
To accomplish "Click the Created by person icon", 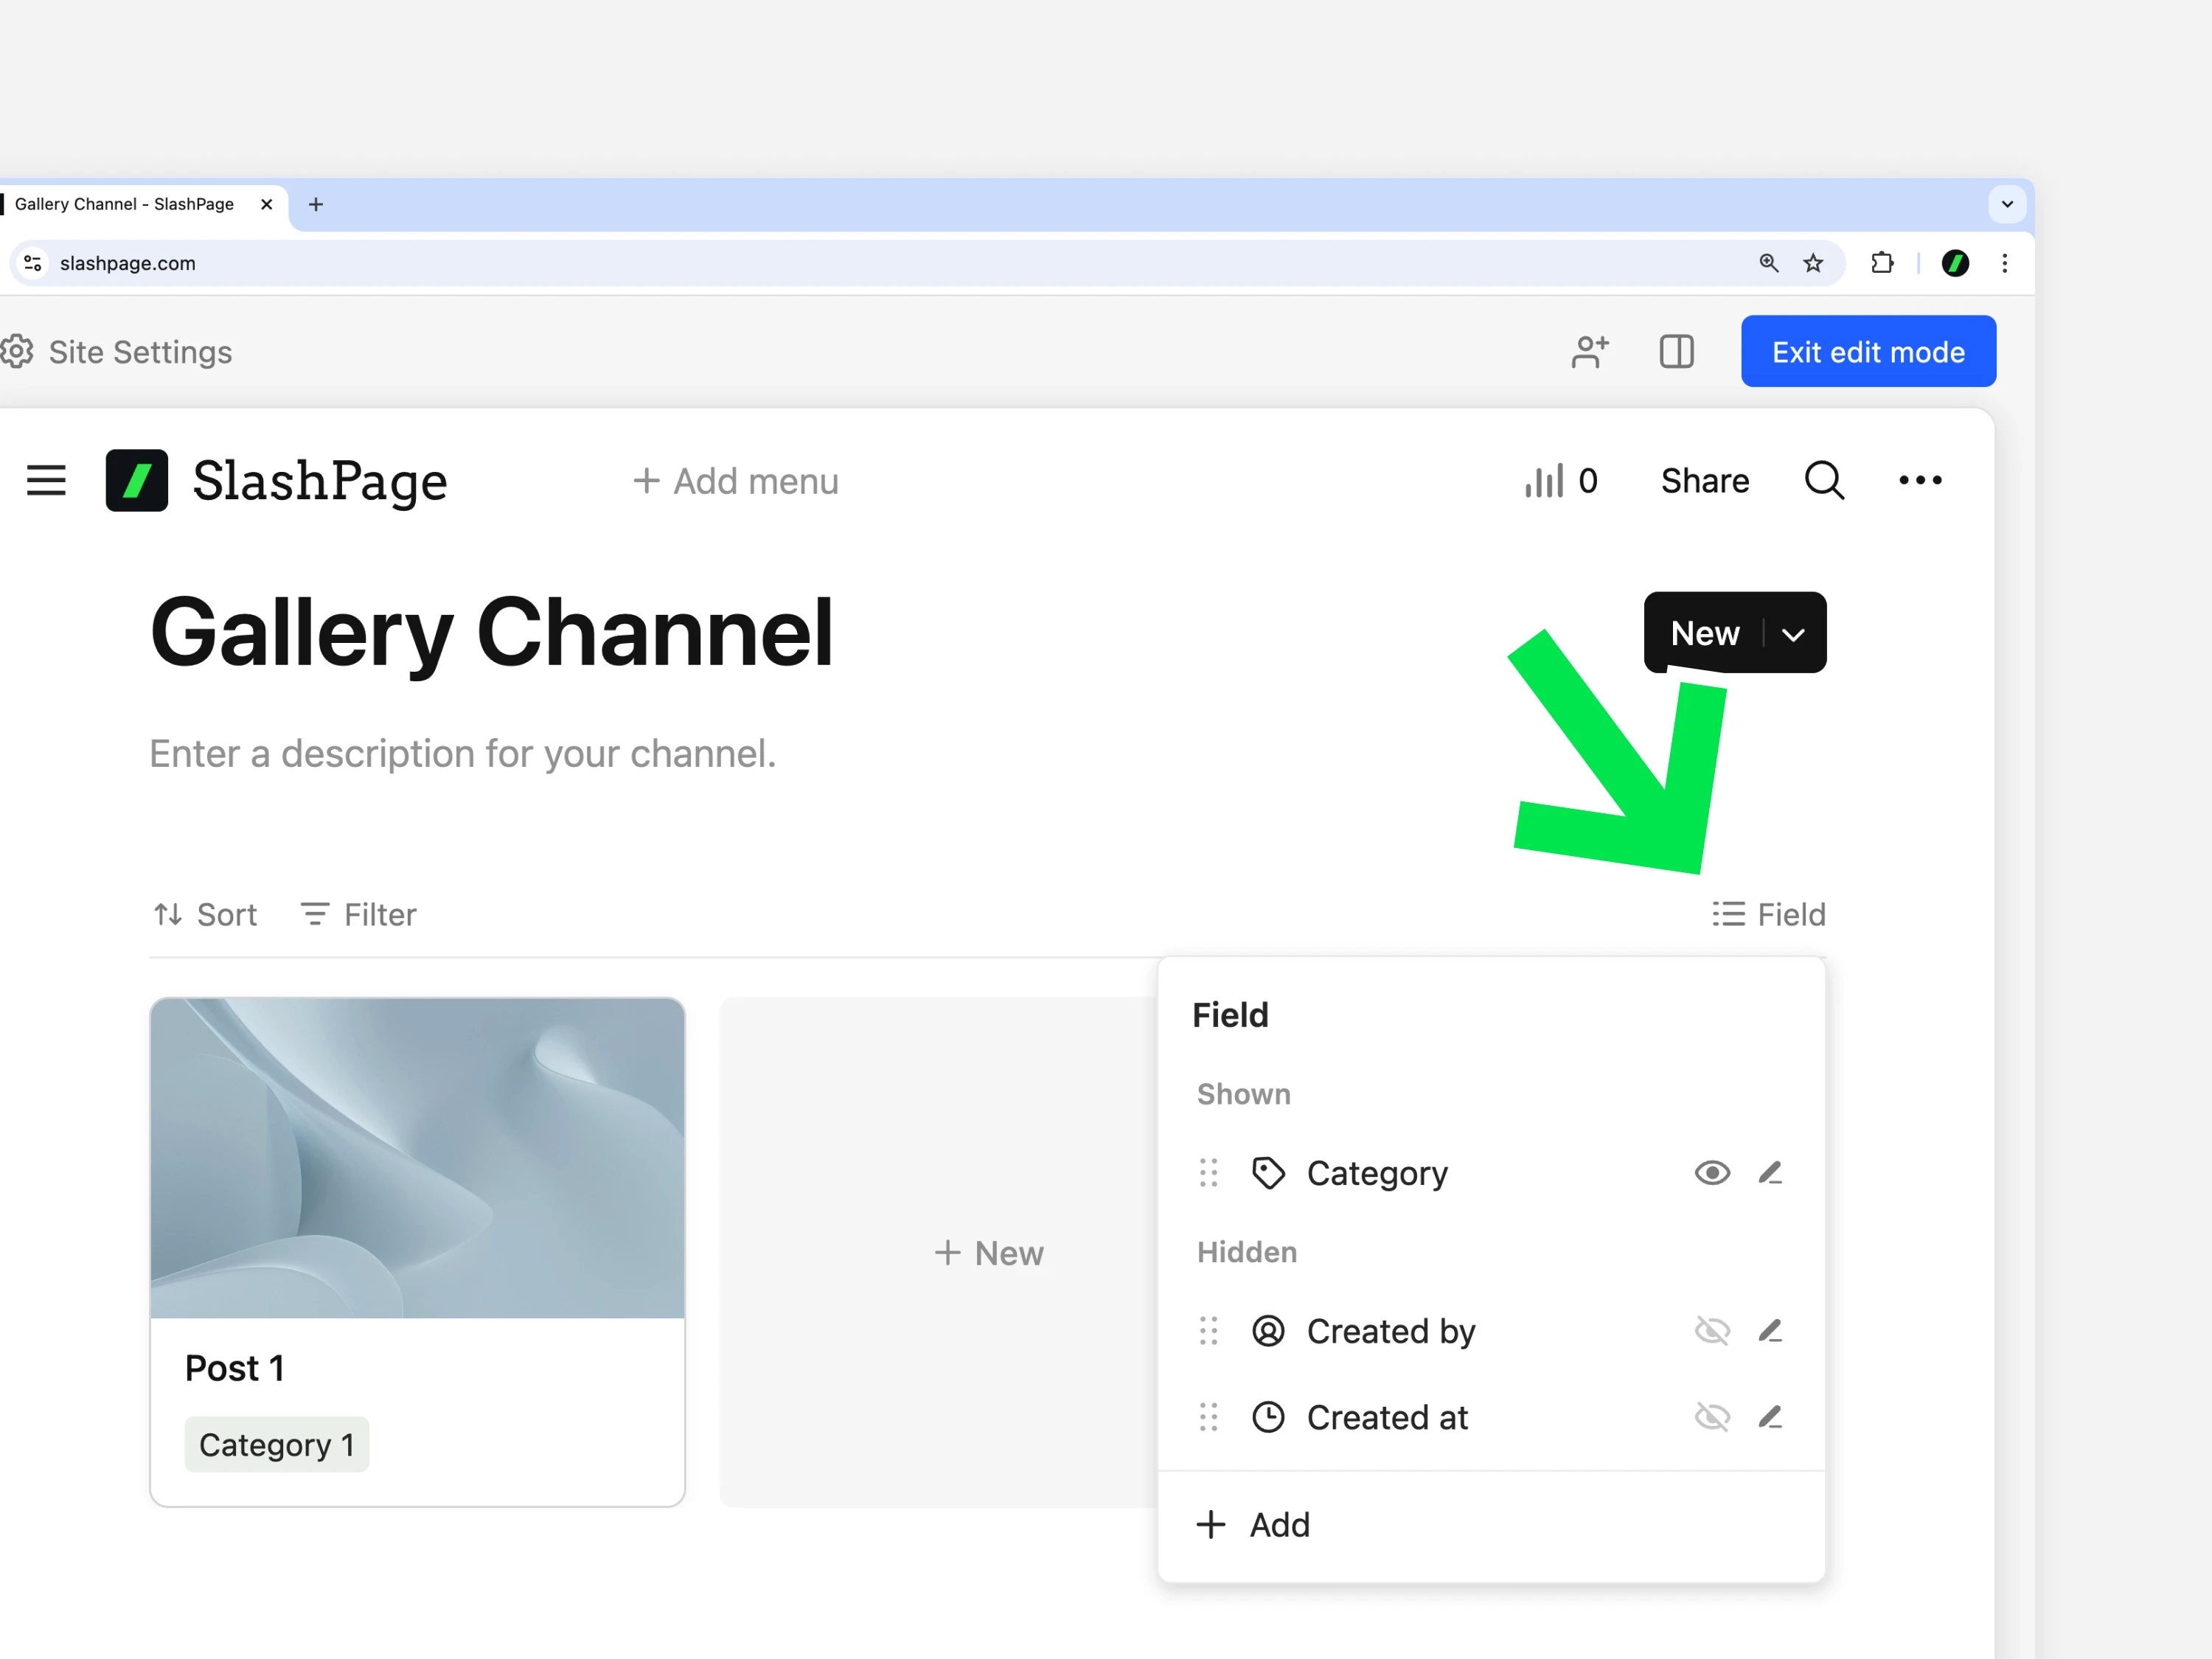I will pyautogui.click(x=1268, y=1331).
